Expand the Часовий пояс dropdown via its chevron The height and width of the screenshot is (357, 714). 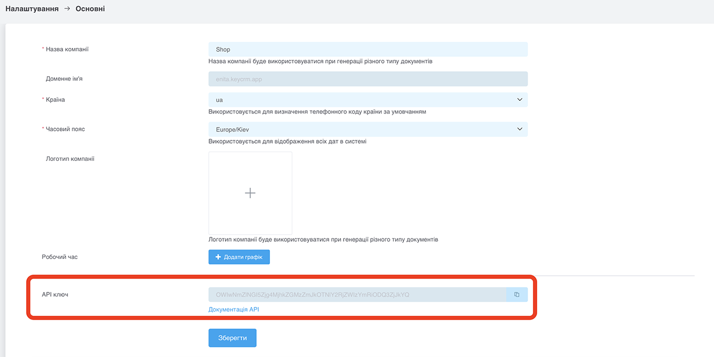[520, 129]
